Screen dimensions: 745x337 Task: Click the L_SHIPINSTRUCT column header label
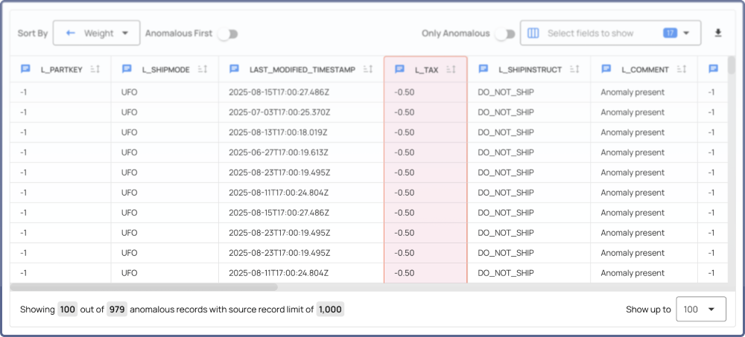click(x=530, y=70)
